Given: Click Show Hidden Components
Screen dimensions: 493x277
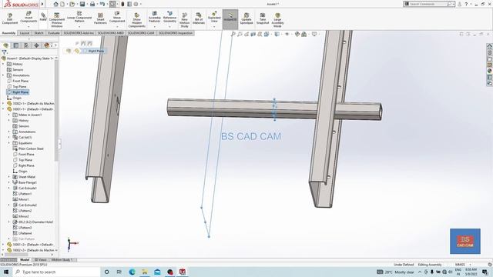Looking at the screenshot, I should click(x=137, y=20).
